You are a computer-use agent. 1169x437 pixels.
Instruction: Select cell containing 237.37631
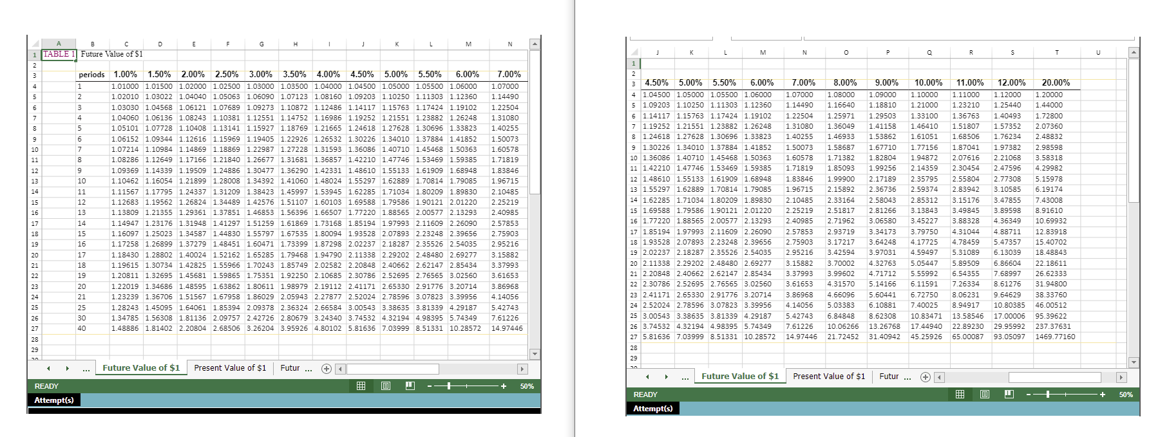1056,326
